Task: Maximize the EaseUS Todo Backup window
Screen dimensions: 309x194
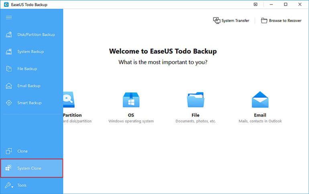Action: tap(286, 4)
